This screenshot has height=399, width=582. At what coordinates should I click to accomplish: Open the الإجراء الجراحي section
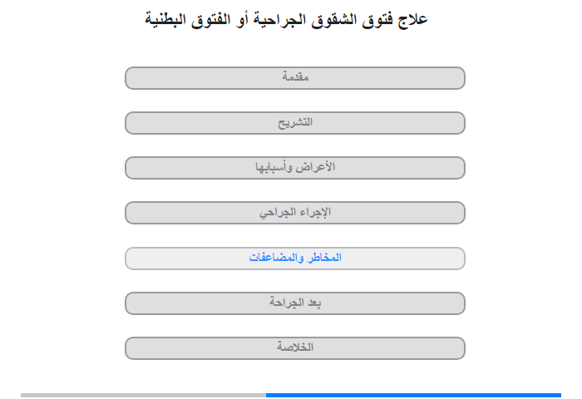point(295,213)
